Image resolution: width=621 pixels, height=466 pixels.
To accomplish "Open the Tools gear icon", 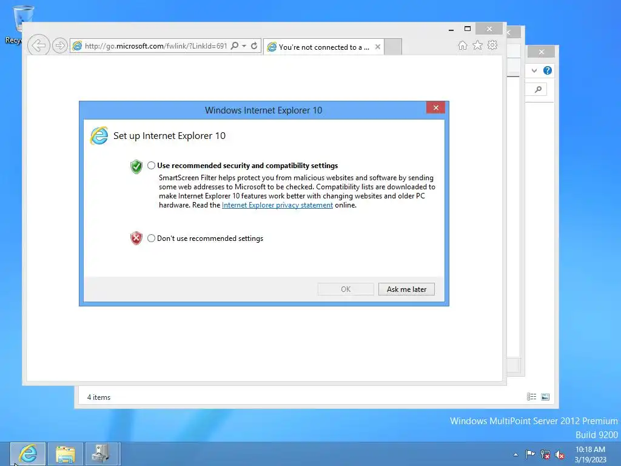I will click(492, 45).
